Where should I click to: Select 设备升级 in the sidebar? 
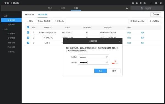click(x=11, y=24)
